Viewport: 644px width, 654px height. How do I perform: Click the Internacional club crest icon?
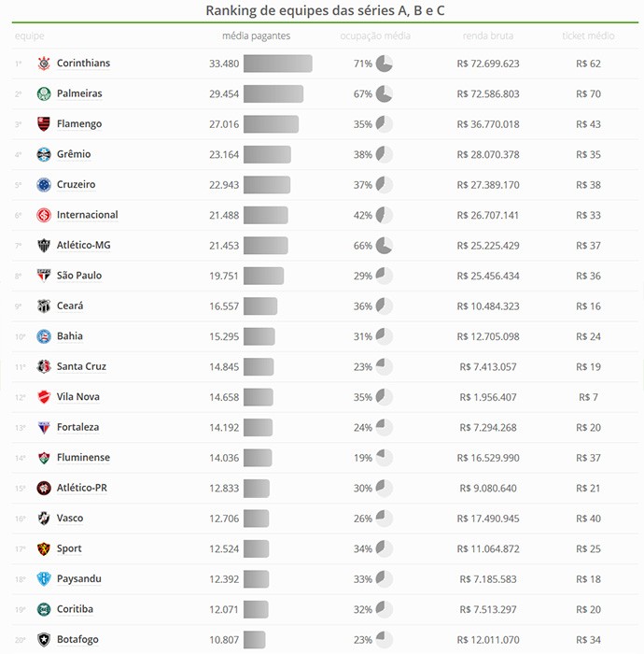click(x=43, y=215)
